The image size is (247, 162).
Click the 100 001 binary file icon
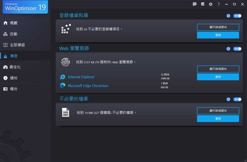point(65,113)
